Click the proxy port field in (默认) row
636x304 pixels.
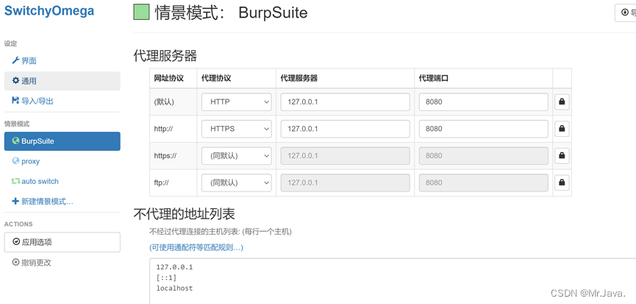(x=484, y=102)
